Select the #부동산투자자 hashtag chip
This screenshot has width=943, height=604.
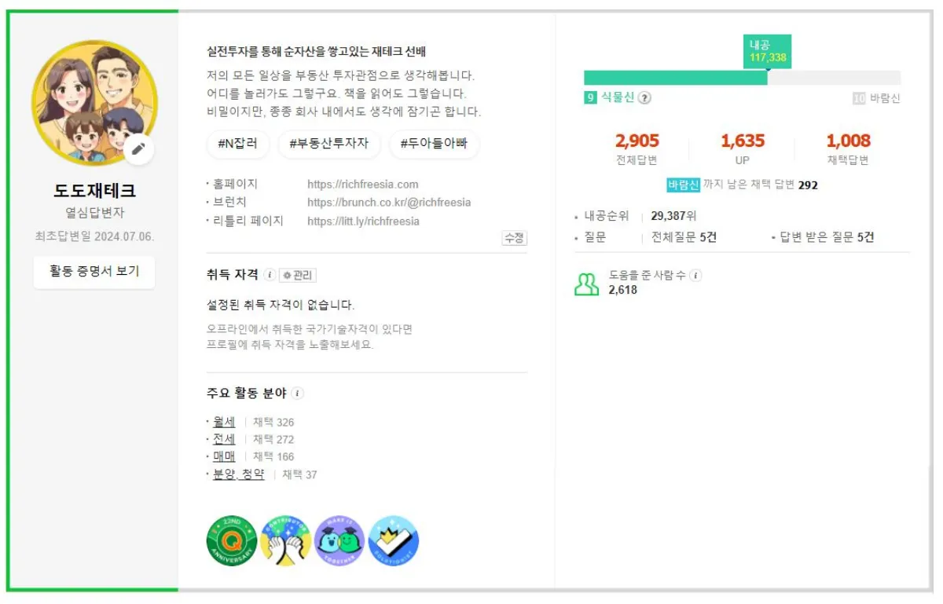pos(328,145)
